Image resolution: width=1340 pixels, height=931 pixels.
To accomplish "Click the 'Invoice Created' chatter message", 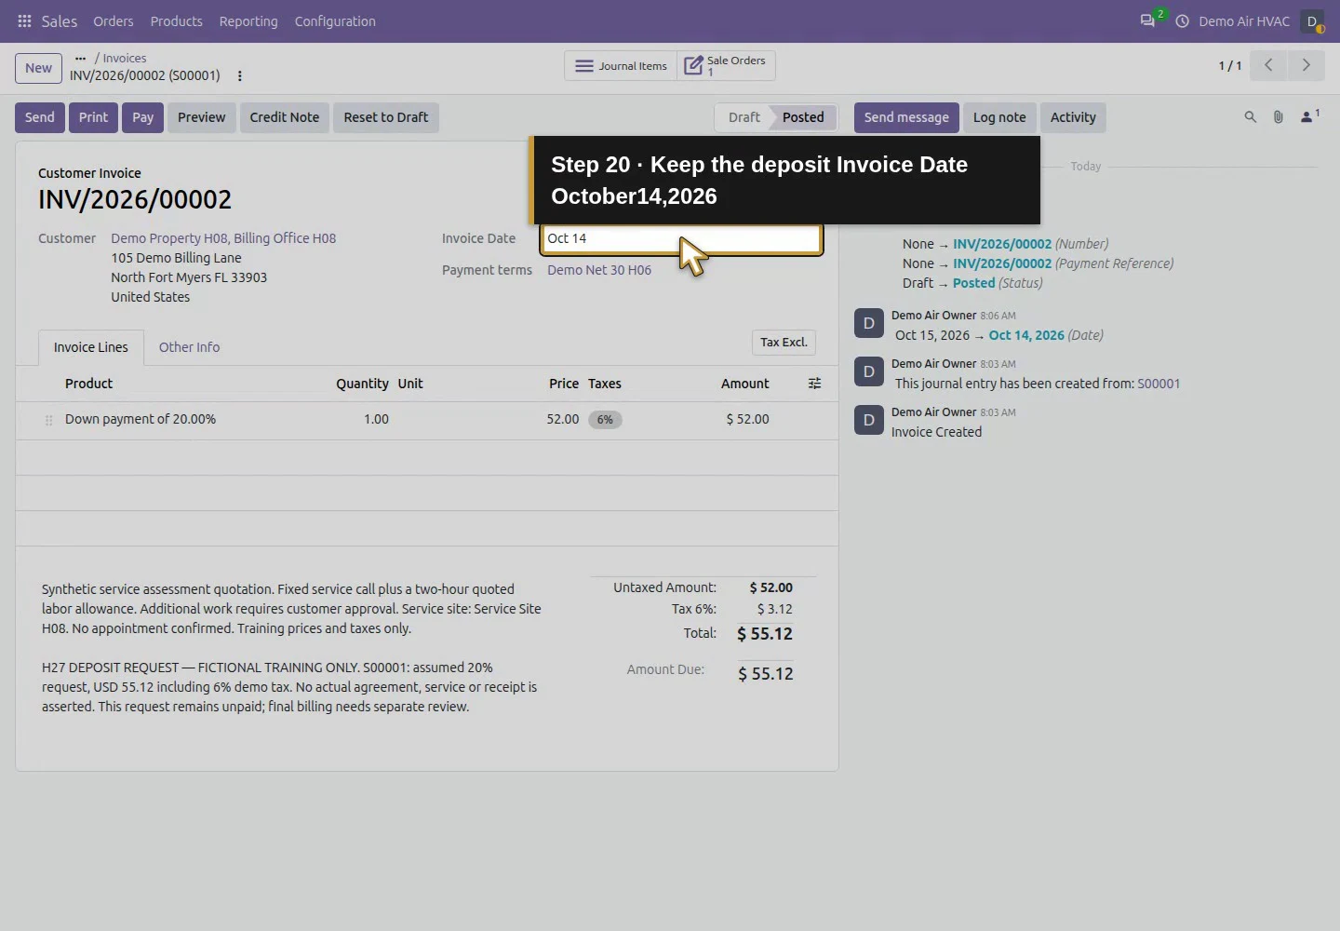I will click(x=936, y=432).
